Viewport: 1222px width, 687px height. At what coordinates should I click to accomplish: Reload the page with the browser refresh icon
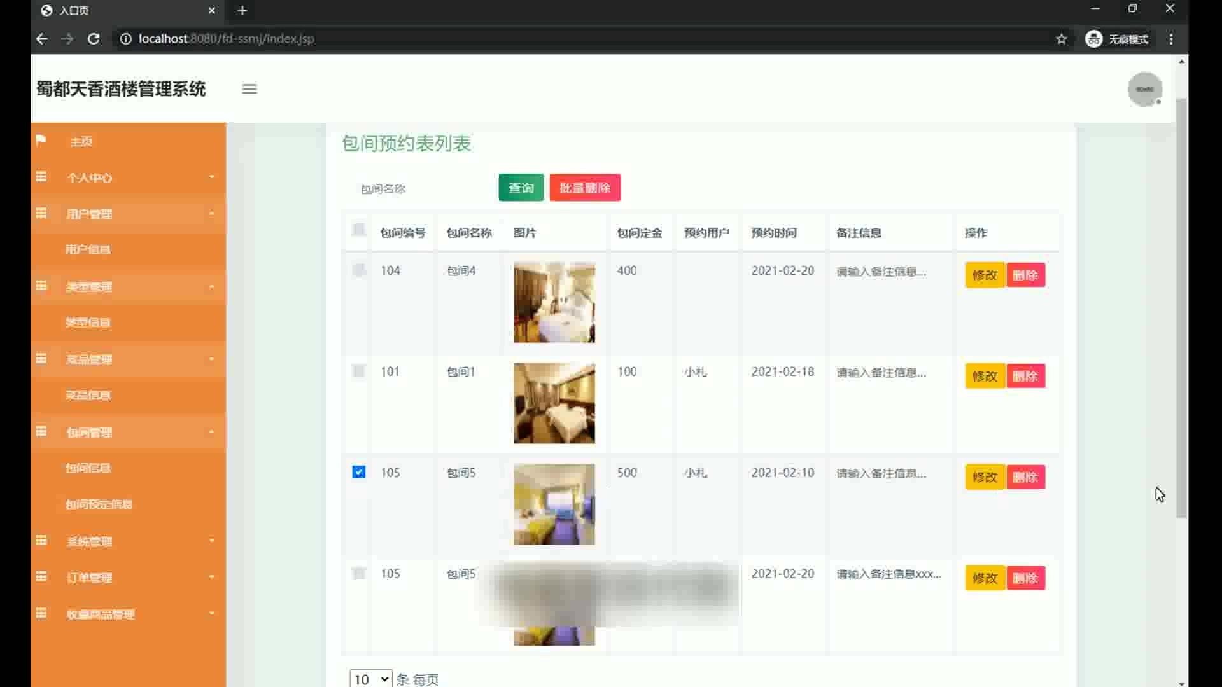(x=94, y=39)
